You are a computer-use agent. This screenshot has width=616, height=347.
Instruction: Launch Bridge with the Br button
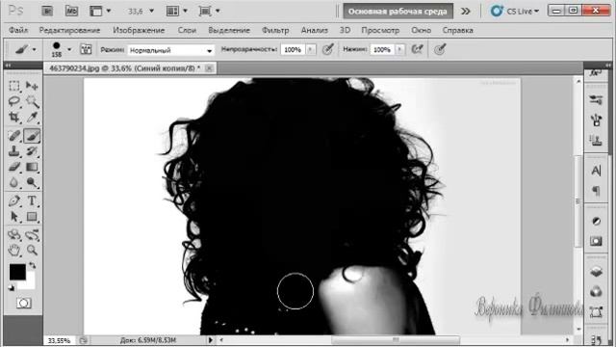tap(47, 11)
